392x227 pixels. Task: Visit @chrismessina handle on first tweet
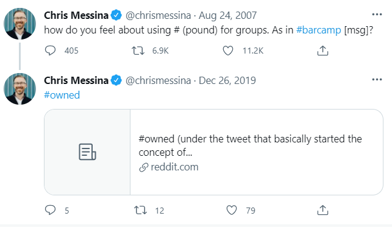(x=158, y=15)
